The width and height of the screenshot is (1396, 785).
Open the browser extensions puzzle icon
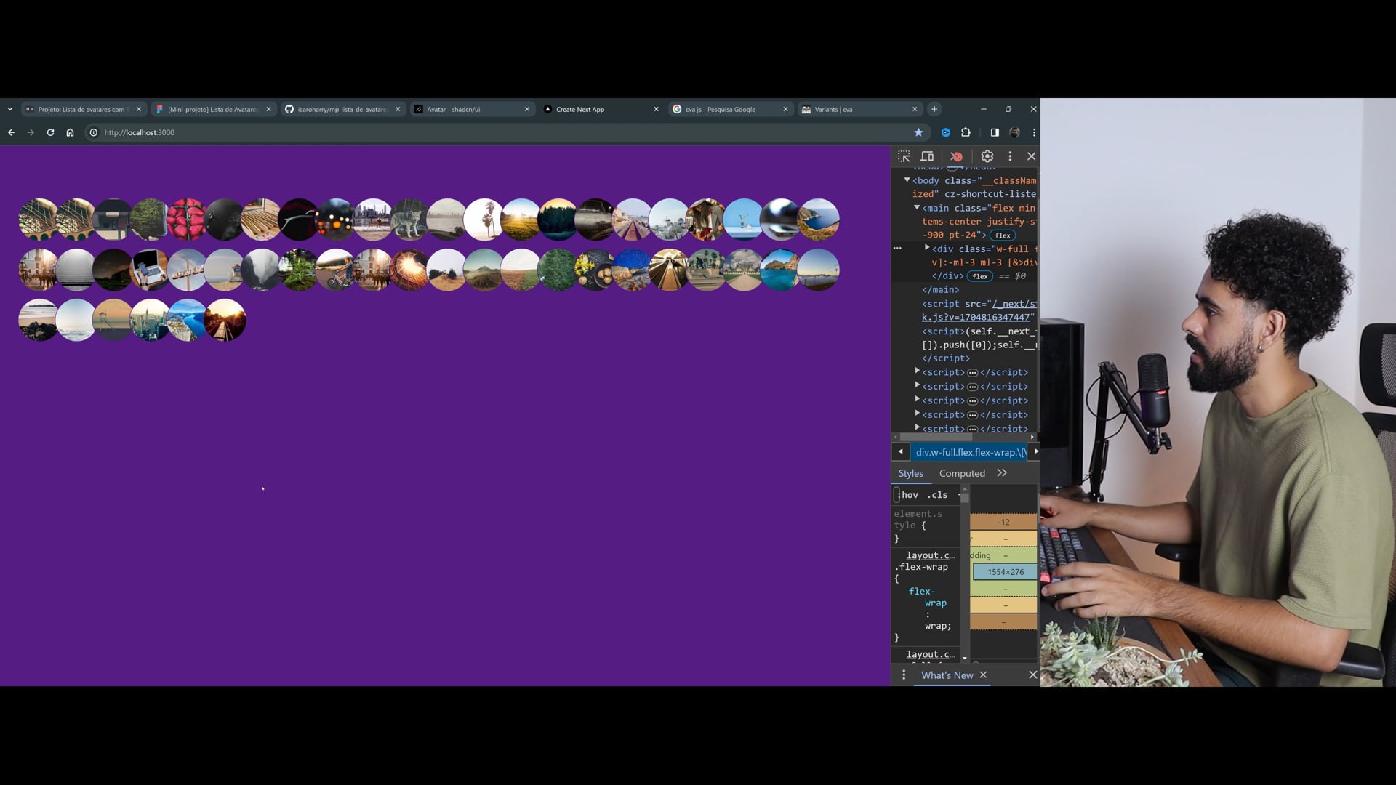[966, 132]
